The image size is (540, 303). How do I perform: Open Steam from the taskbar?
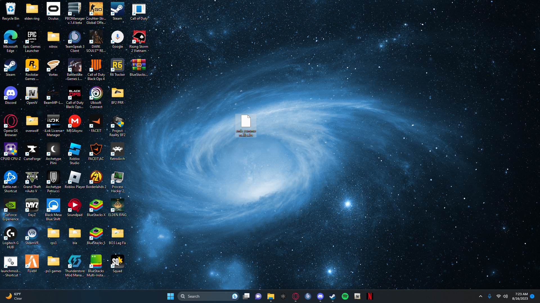coord(333,296)
